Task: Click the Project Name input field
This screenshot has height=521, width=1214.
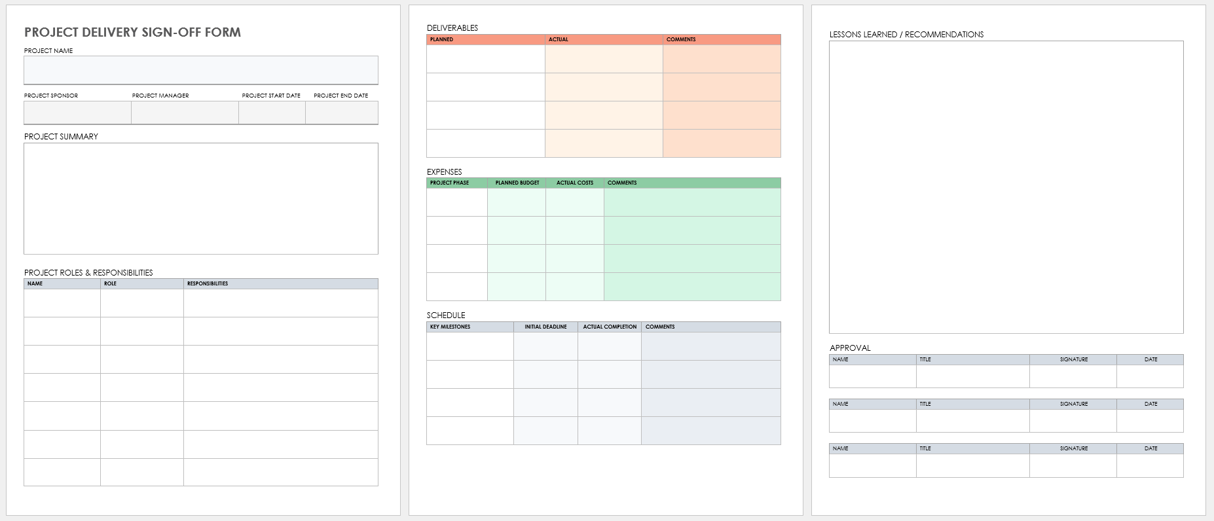Action: click(201, 70)
